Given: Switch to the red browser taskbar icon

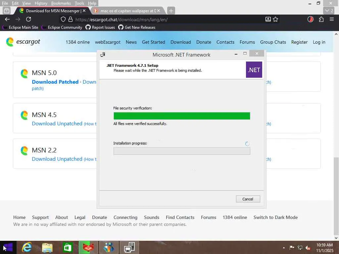Looking at the screenshot, I should tap(88, 247).
